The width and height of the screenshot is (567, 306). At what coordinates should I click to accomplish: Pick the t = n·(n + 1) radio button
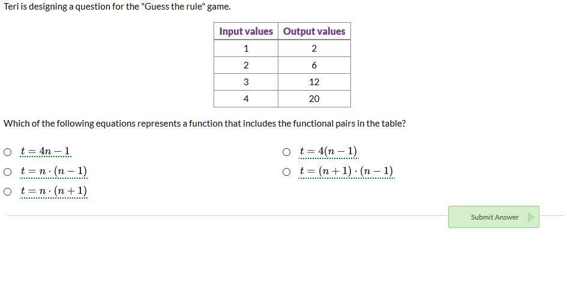8,192
